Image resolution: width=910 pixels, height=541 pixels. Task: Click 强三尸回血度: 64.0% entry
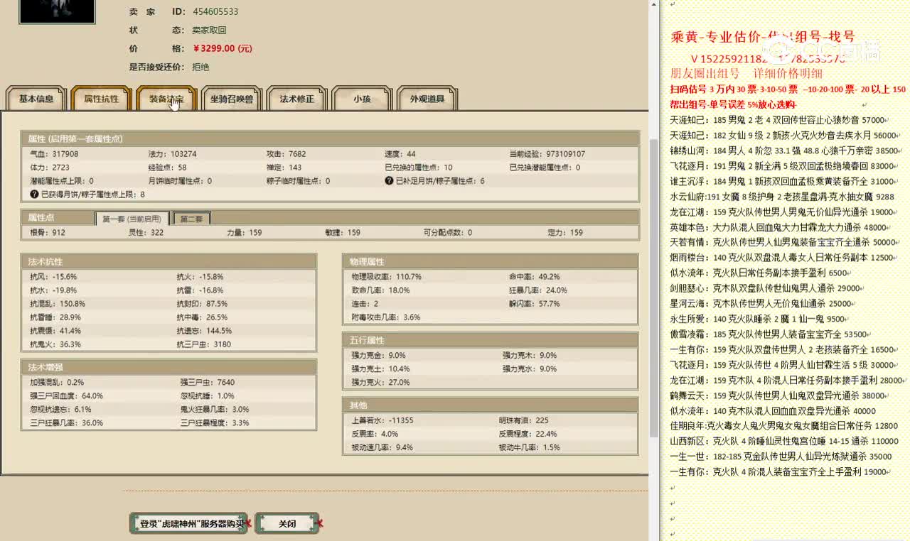tap(66, 395)
